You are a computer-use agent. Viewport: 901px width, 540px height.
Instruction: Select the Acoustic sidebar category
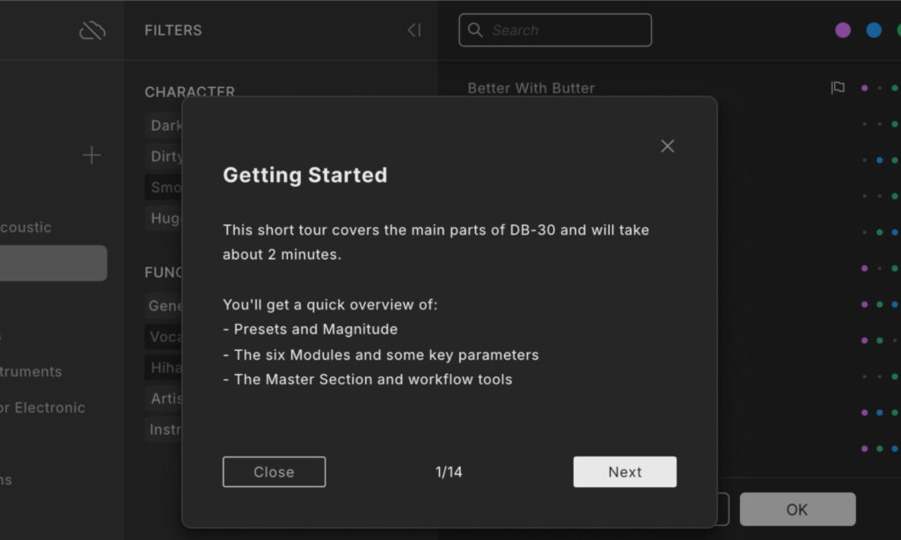tap(26, 228)
